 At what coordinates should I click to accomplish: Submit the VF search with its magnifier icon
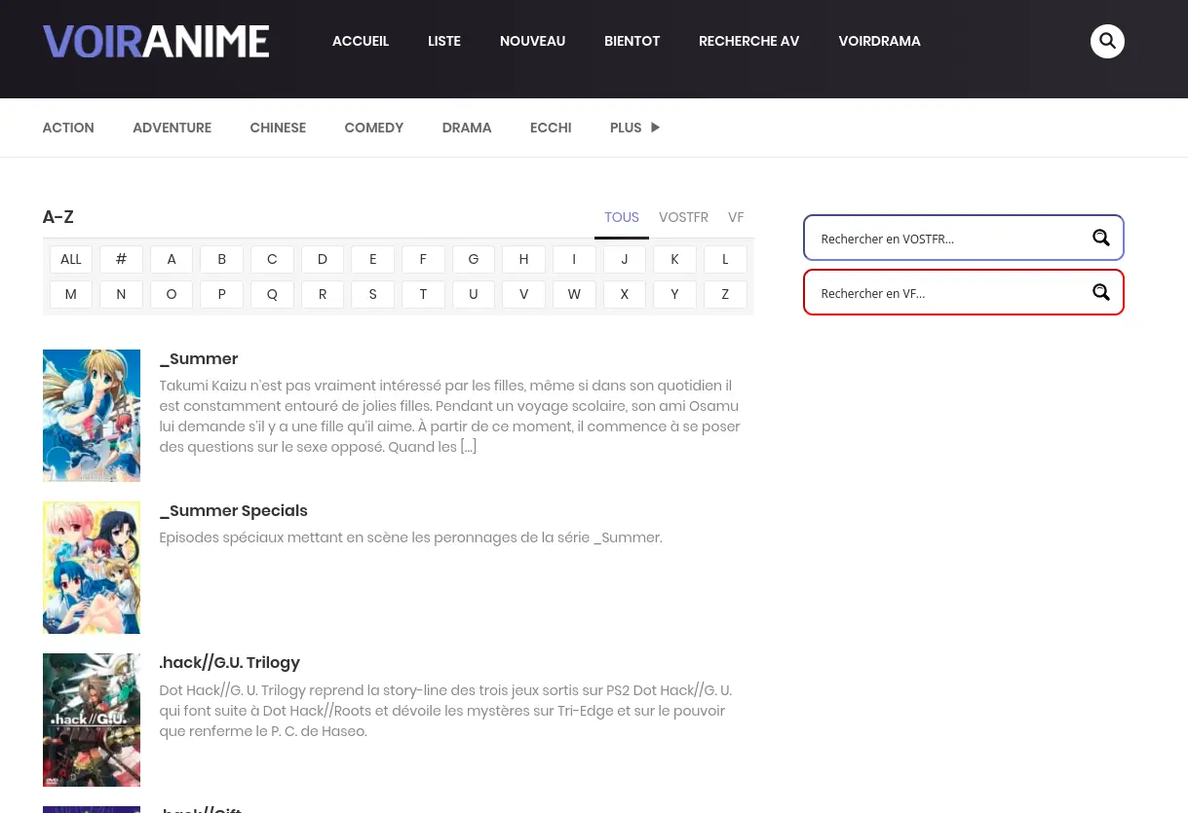1100,292
